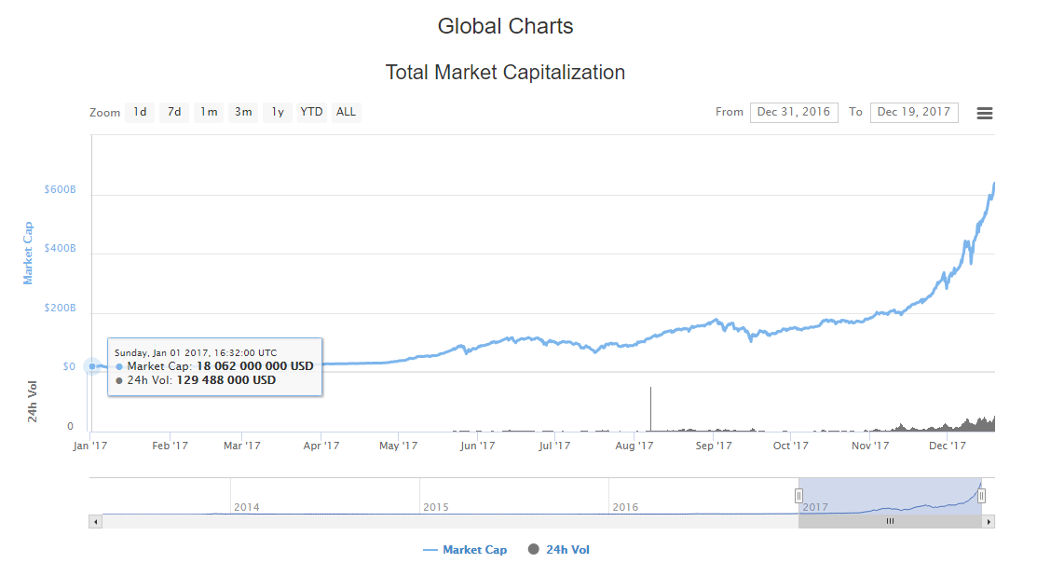This screenshot has width=1037, height=563.
Task: Zoom chart to 1y range
Action: [x=278, y=112]
